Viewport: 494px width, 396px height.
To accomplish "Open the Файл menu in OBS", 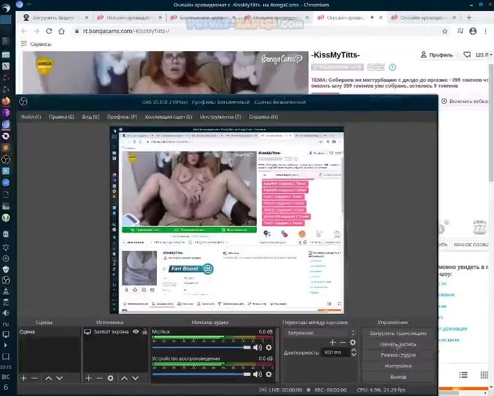I will click(30, 117).
